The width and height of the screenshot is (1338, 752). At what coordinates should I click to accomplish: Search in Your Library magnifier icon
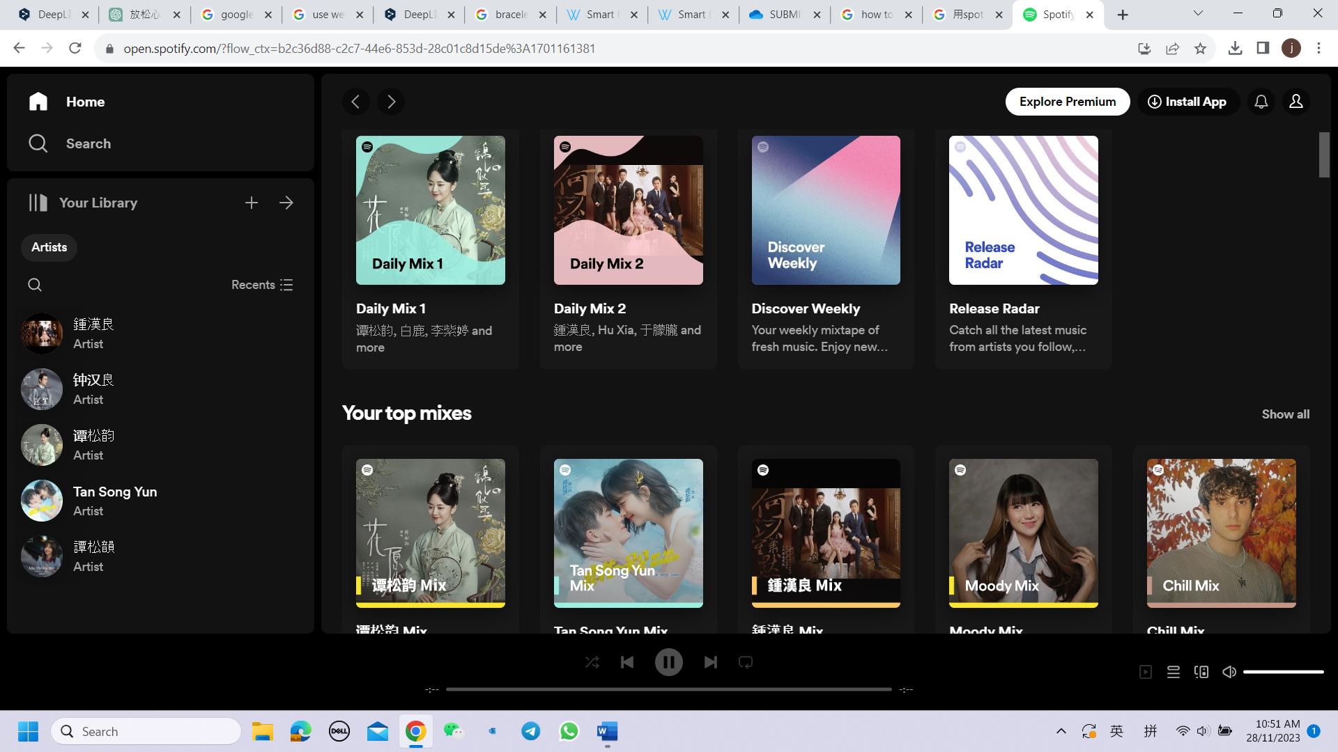(x=35, y=285)
